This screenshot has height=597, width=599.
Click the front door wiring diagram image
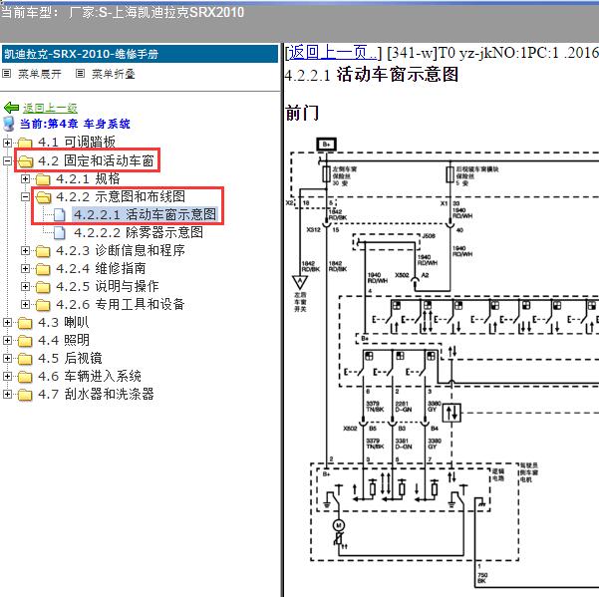[x=442, y=363]
